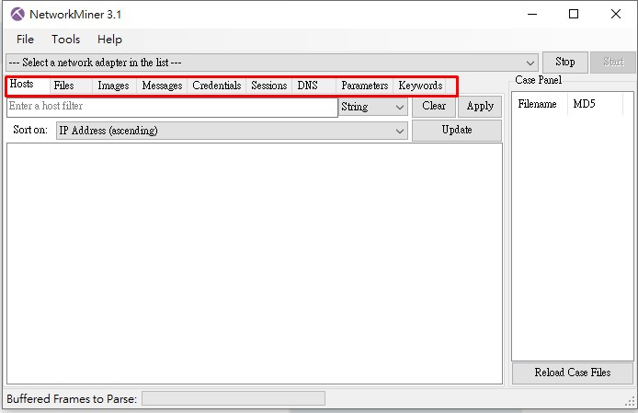Image resolution: width=638 pixels, height=413 pixels.
Task: Click the Start button
Action: point(613,62)
